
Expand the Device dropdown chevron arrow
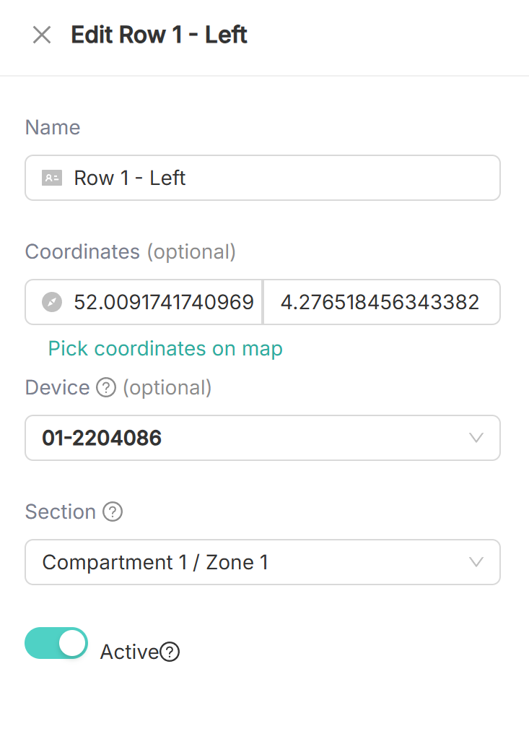point(476,438)
